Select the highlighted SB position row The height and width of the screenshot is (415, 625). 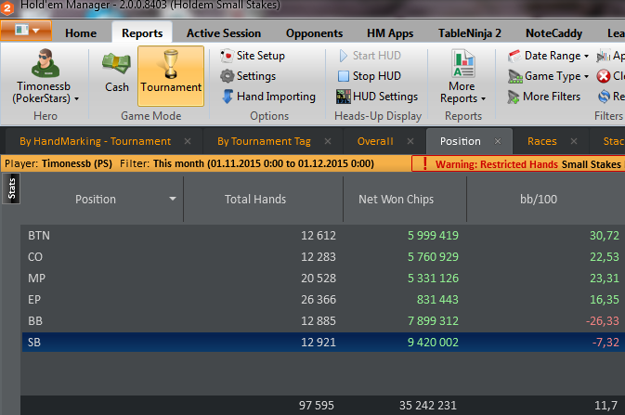click(x=323, y=342)
